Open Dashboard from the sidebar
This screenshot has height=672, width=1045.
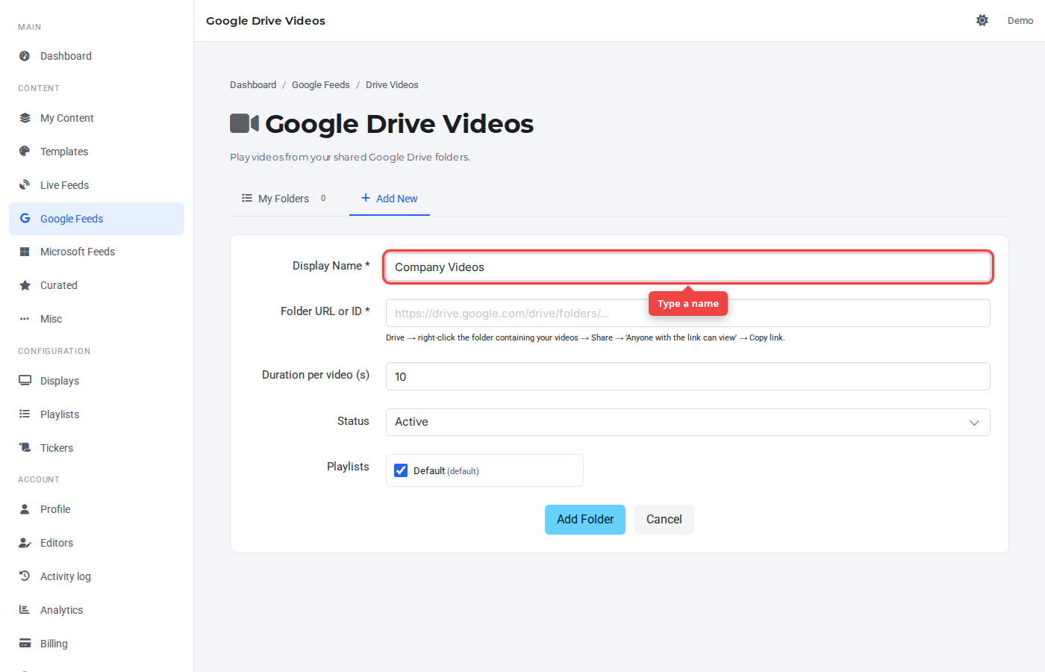pyautogui.click(x=97, y=56)
